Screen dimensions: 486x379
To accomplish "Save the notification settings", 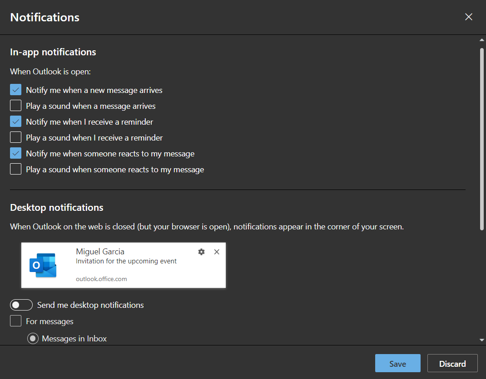I will coord(397,363).
